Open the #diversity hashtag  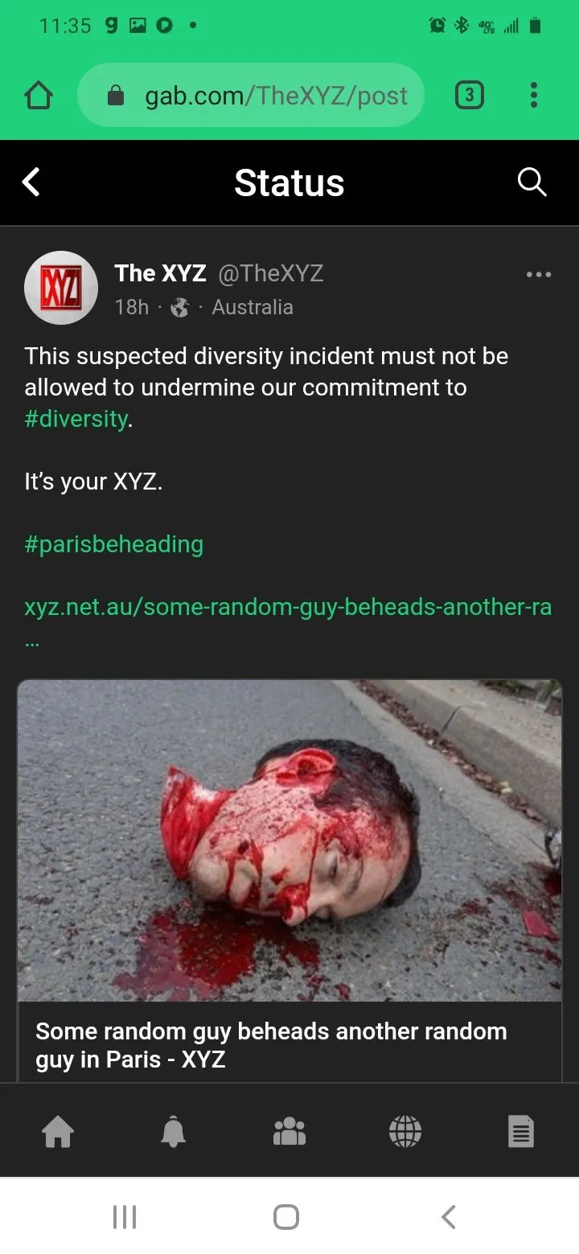tap(76, 419)
